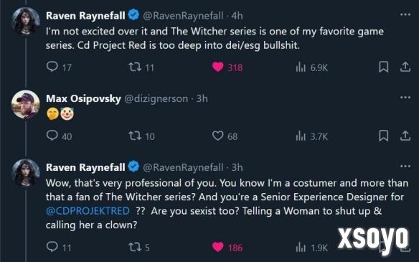
Task: View Max Osipovsky's avatar photo
Action: click(25, 105)
